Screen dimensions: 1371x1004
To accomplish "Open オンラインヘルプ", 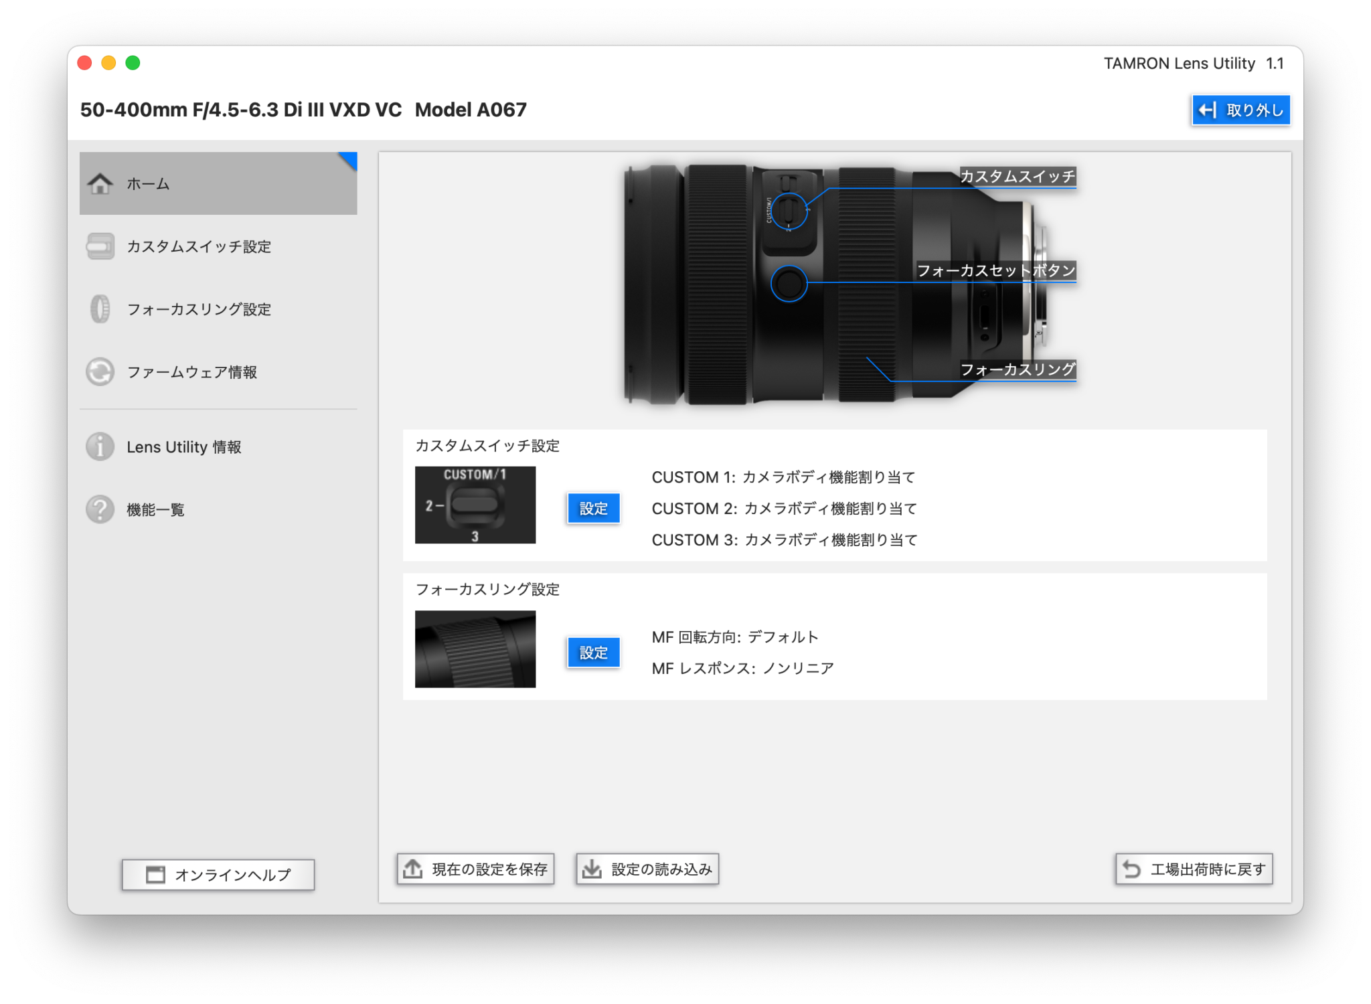I will pyautogui.click(x=218, y=874).
